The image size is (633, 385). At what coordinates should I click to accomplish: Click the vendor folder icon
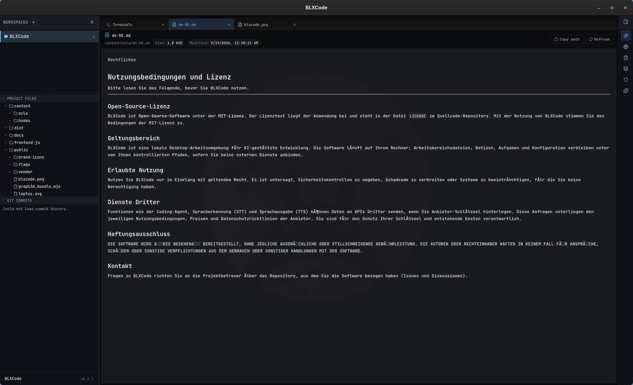pyautogui.click(x=15, y=172)
